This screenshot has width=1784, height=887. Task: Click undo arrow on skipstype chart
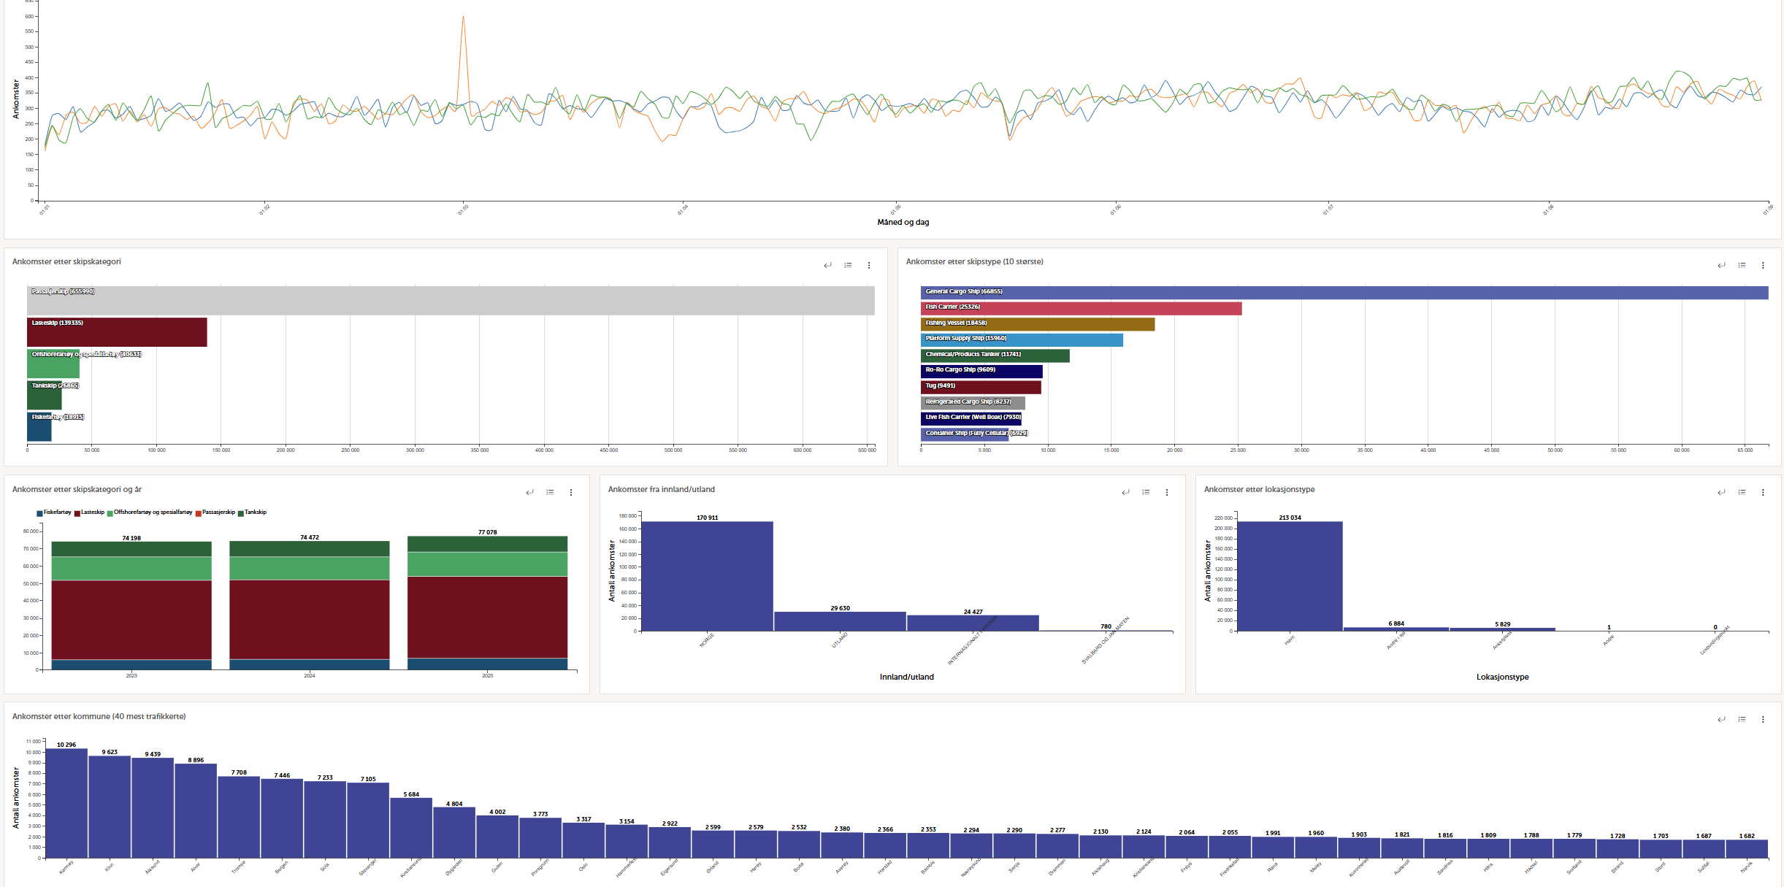pyautogui.click(x=1721, y=265)
